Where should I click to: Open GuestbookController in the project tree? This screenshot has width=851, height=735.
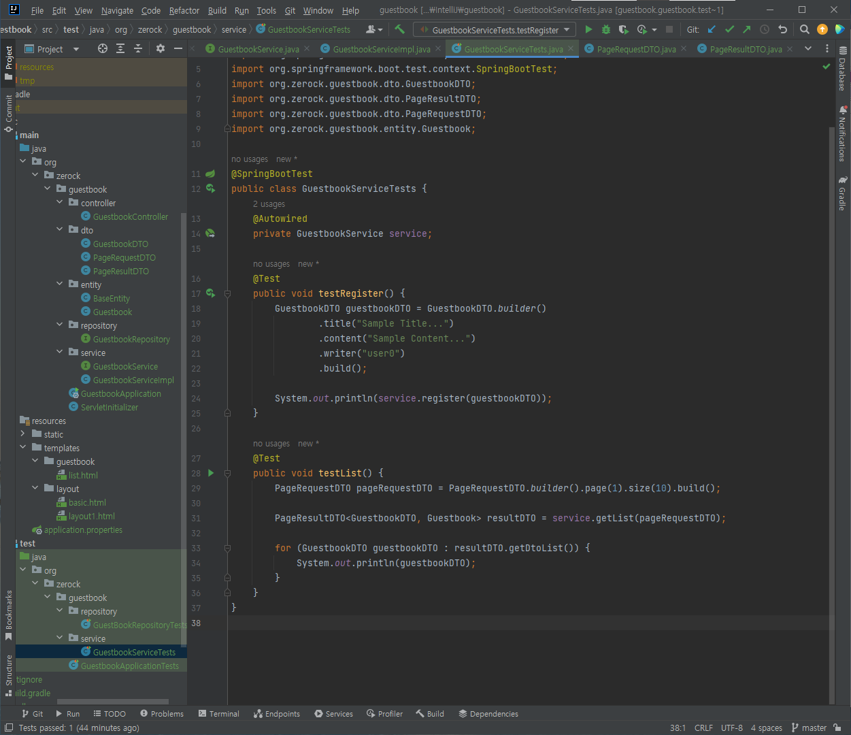click(x=130, y=216)
